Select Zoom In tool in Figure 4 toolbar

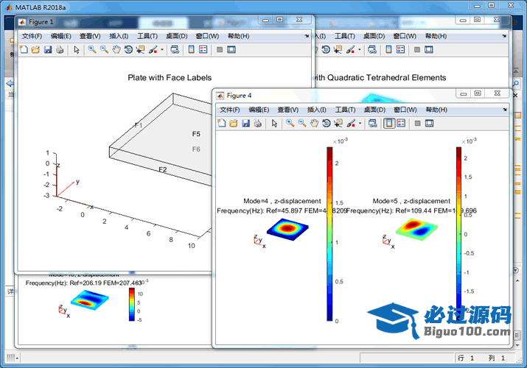click(x=290, y=123)
